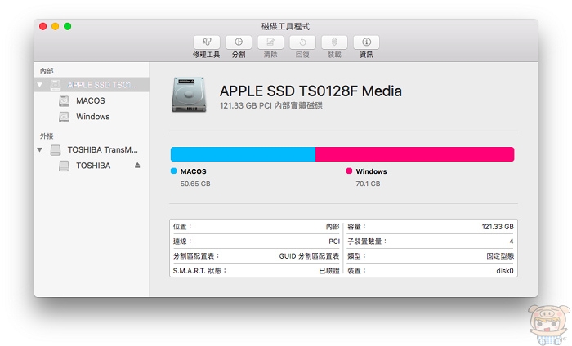Click the GUID 分割區配置表 value

(x=309, y=256)
